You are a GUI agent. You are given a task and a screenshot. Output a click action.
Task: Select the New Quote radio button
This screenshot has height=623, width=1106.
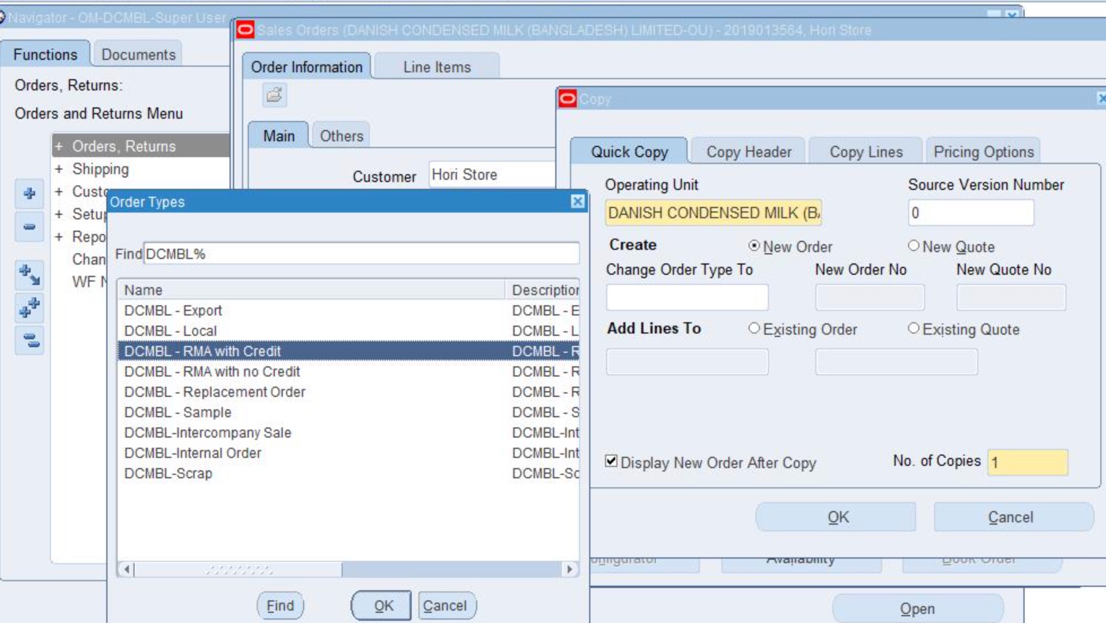click(x=913, y=246)
